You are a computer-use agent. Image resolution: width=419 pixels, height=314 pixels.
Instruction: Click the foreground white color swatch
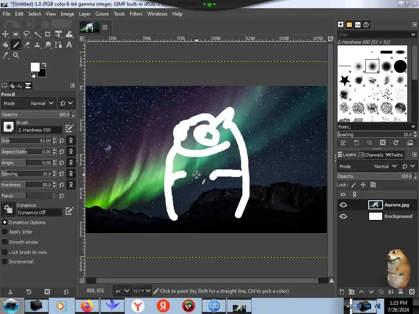[x=35, y=67]
